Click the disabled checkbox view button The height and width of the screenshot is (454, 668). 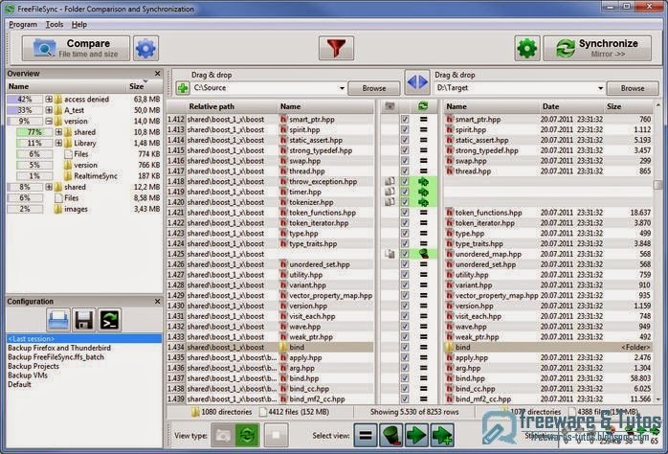tap(276, 435)
